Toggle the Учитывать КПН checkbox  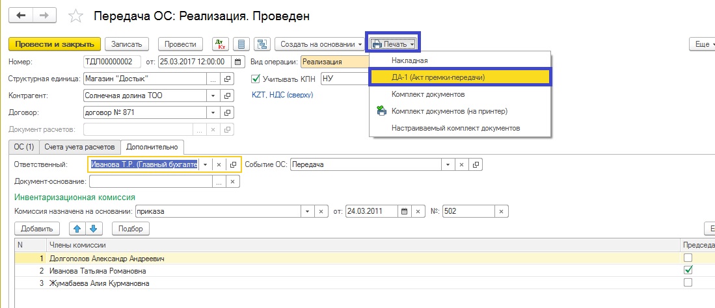pyautogui.click(x=256, y=79)
